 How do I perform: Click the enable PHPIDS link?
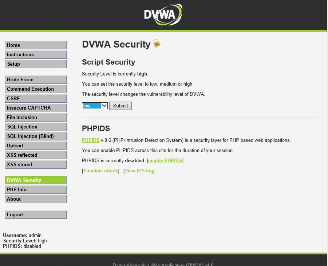coord(165,160)
